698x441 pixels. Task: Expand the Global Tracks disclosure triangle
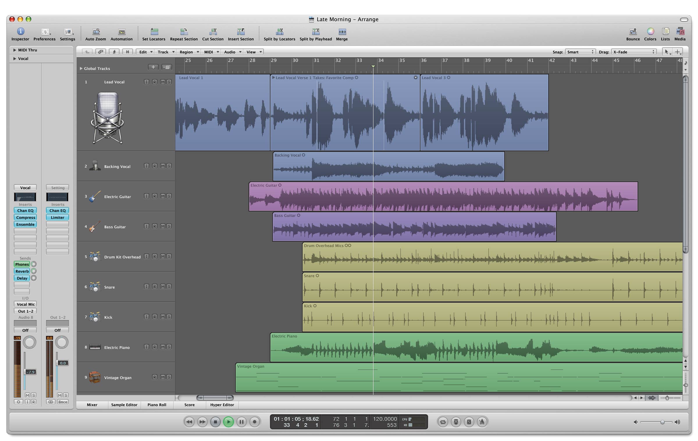point(81,69)
